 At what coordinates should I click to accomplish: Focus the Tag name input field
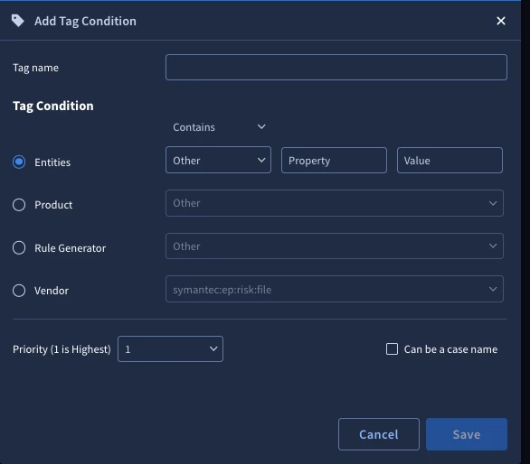[x=336, y=67]
